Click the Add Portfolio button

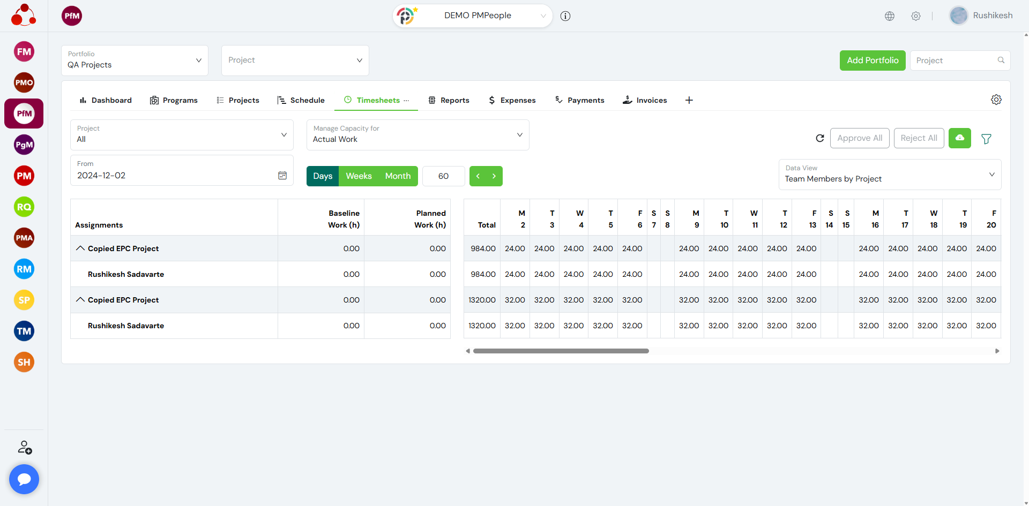point(872,61)
